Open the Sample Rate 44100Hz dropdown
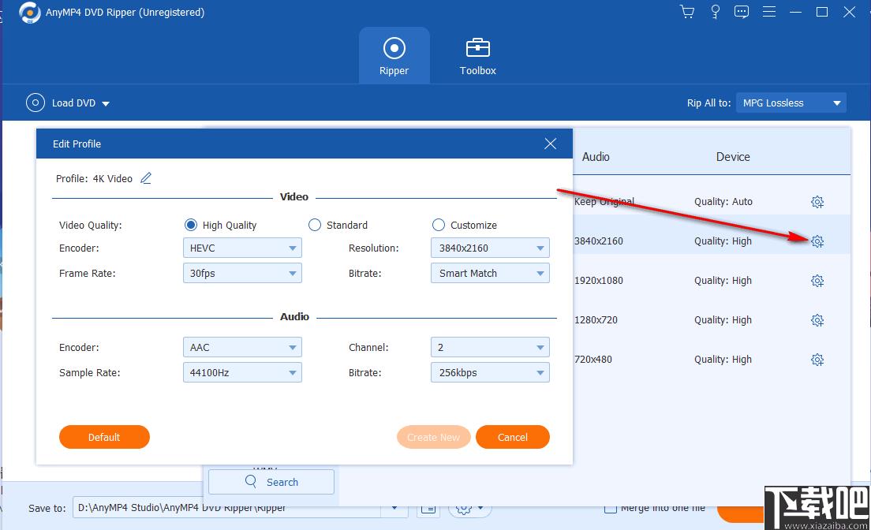 [x=242, y=373]
